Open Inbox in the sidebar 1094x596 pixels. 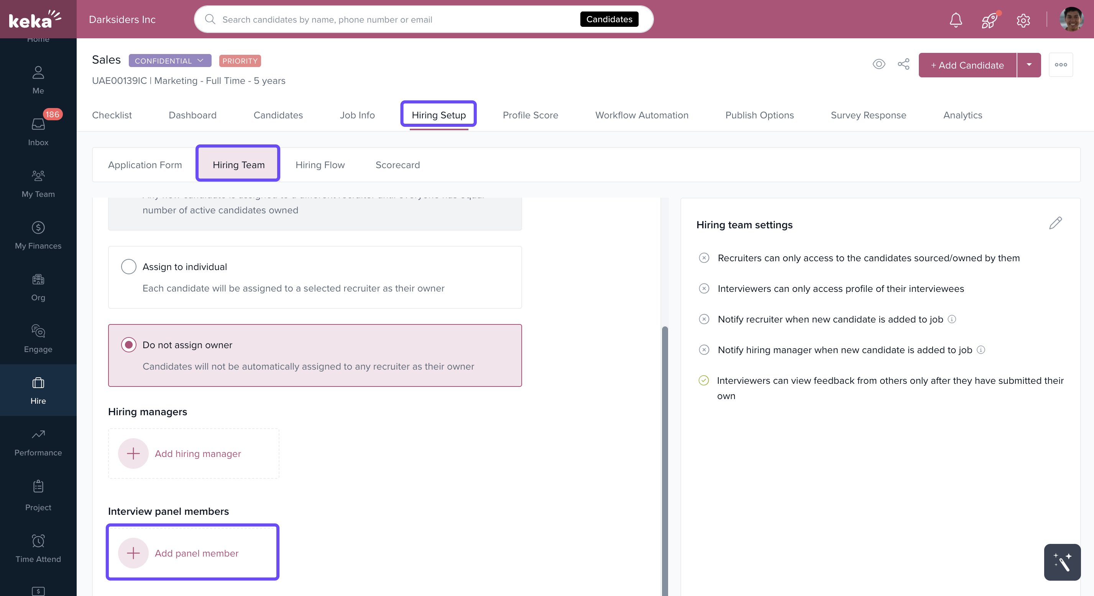38,132
